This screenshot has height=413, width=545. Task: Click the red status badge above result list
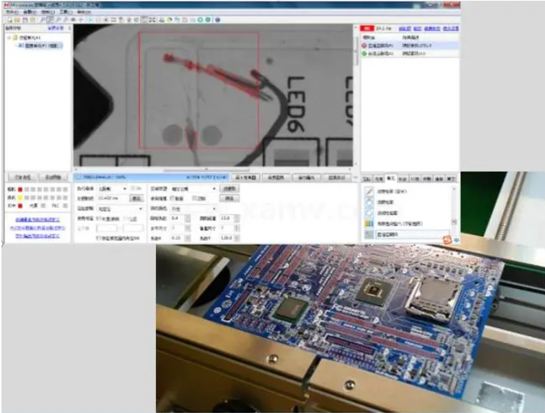pyautogui.click(x=367, y=28)
